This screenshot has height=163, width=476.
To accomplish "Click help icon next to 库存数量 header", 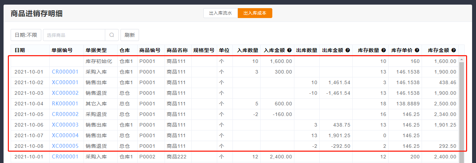I will (384, 50).
